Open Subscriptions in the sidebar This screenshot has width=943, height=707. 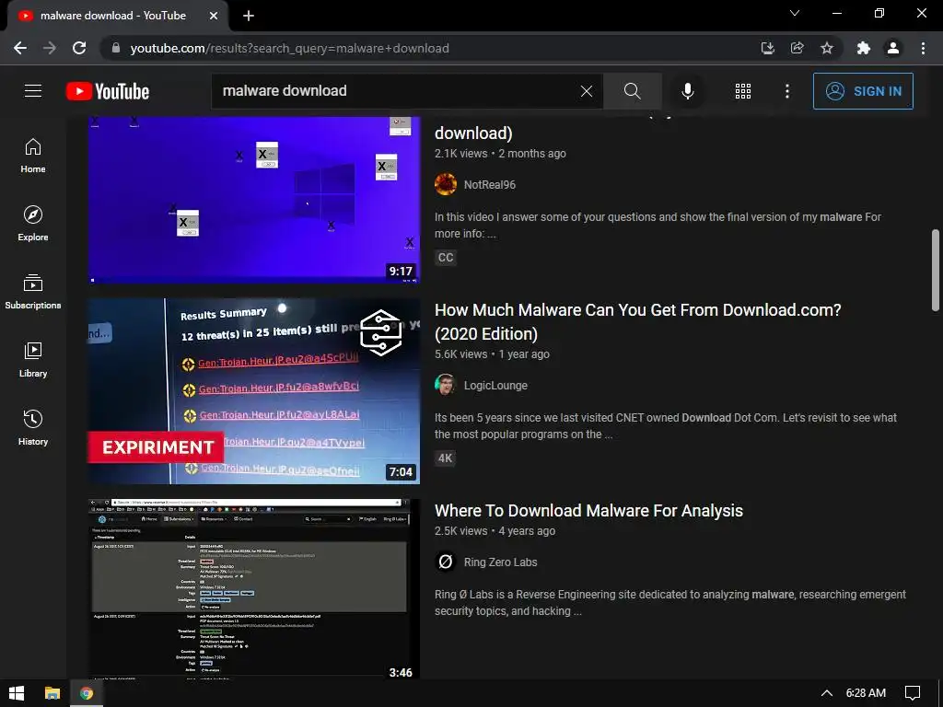pos(33,292)
